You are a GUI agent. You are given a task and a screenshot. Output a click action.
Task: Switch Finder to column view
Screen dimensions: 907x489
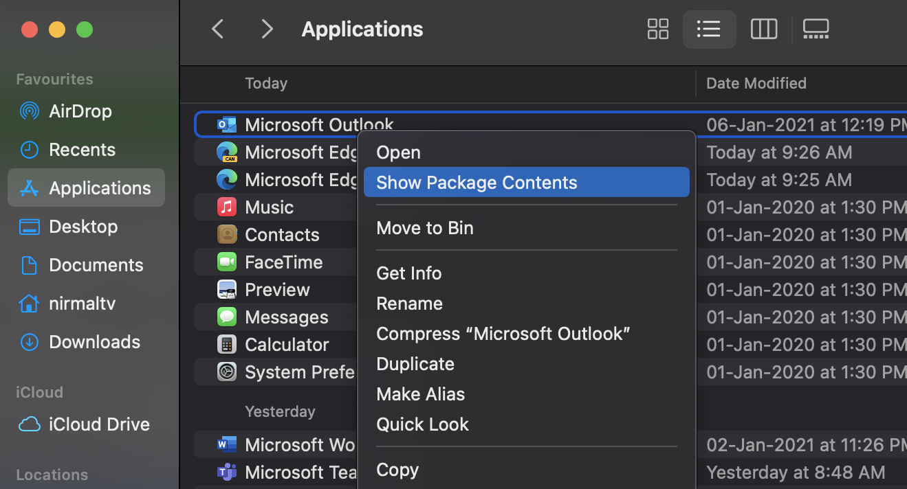coord(764,29)
